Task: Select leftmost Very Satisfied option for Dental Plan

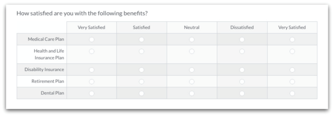Action: point(92,93)
